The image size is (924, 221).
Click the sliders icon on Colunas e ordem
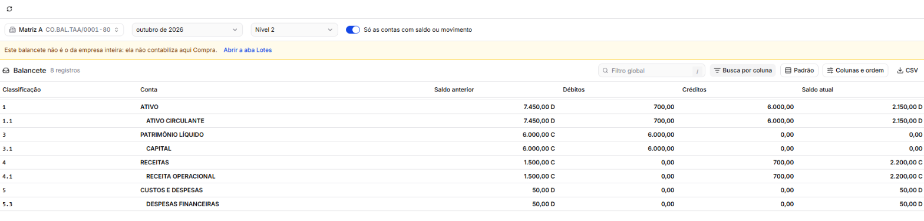[x=830, y=71]
